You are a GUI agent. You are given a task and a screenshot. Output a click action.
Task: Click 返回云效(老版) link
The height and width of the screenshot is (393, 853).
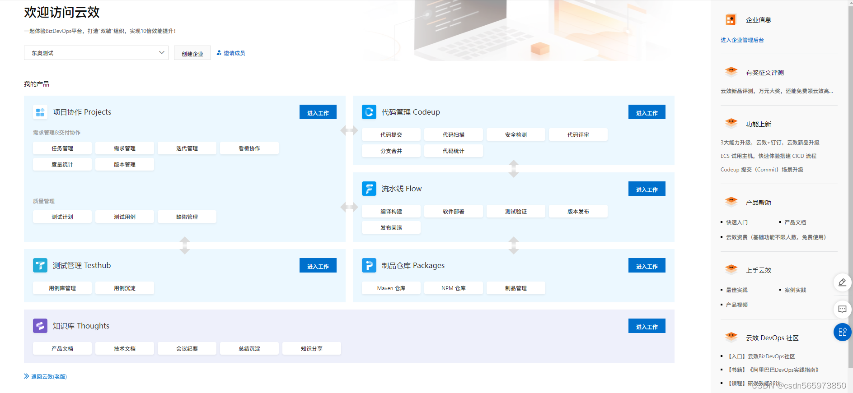pos(49,376)
